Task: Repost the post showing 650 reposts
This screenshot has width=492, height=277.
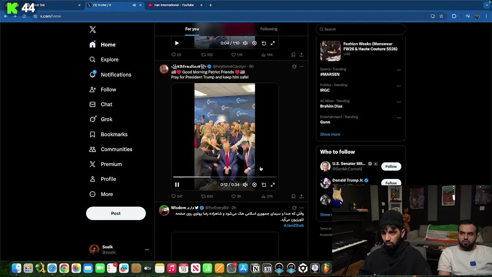Action: pyautogui.click(x=207, y=196)
